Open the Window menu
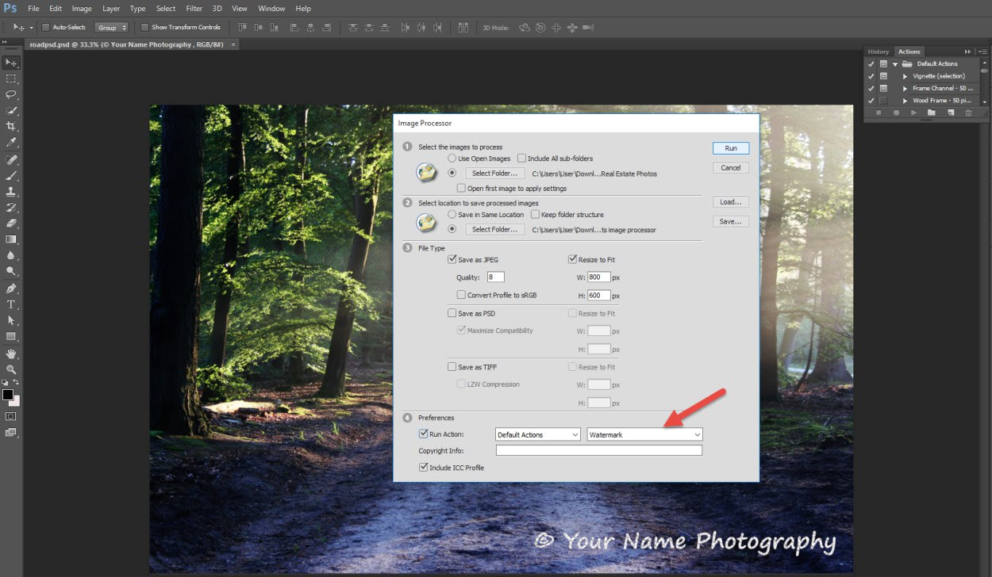 pos(271,9)
